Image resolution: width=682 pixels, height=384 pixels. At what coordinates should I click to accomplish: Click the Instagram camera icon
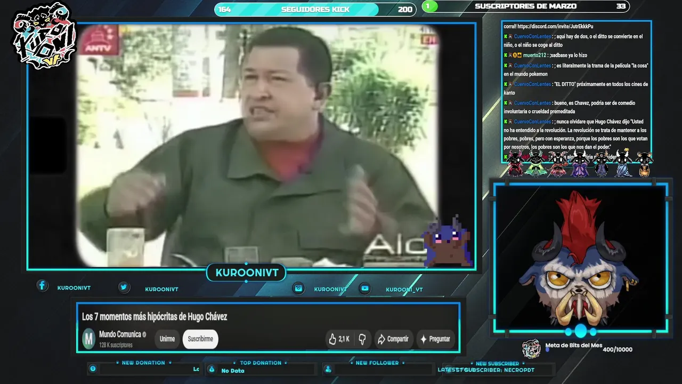pos(299,289)
